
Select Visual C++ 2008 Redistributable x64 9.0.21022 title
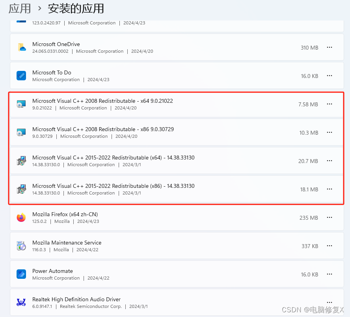click(103, 101)
